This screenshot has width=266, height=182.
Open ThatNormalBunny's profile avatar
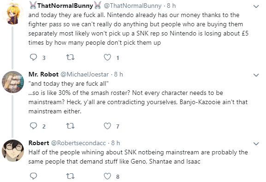tap(13, 13)
